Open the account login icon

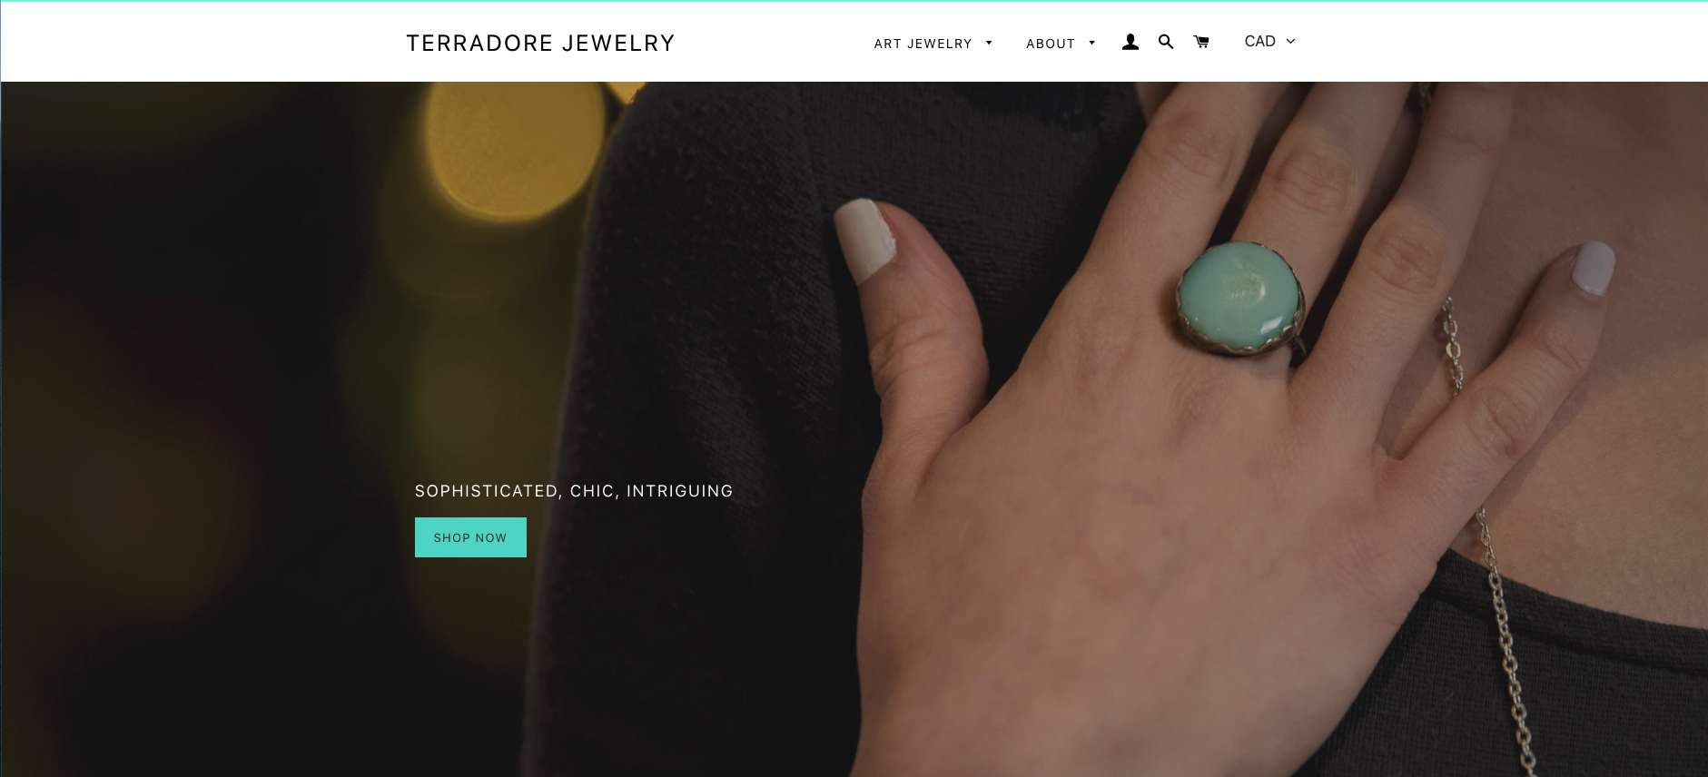click(x=1130, y=42)
